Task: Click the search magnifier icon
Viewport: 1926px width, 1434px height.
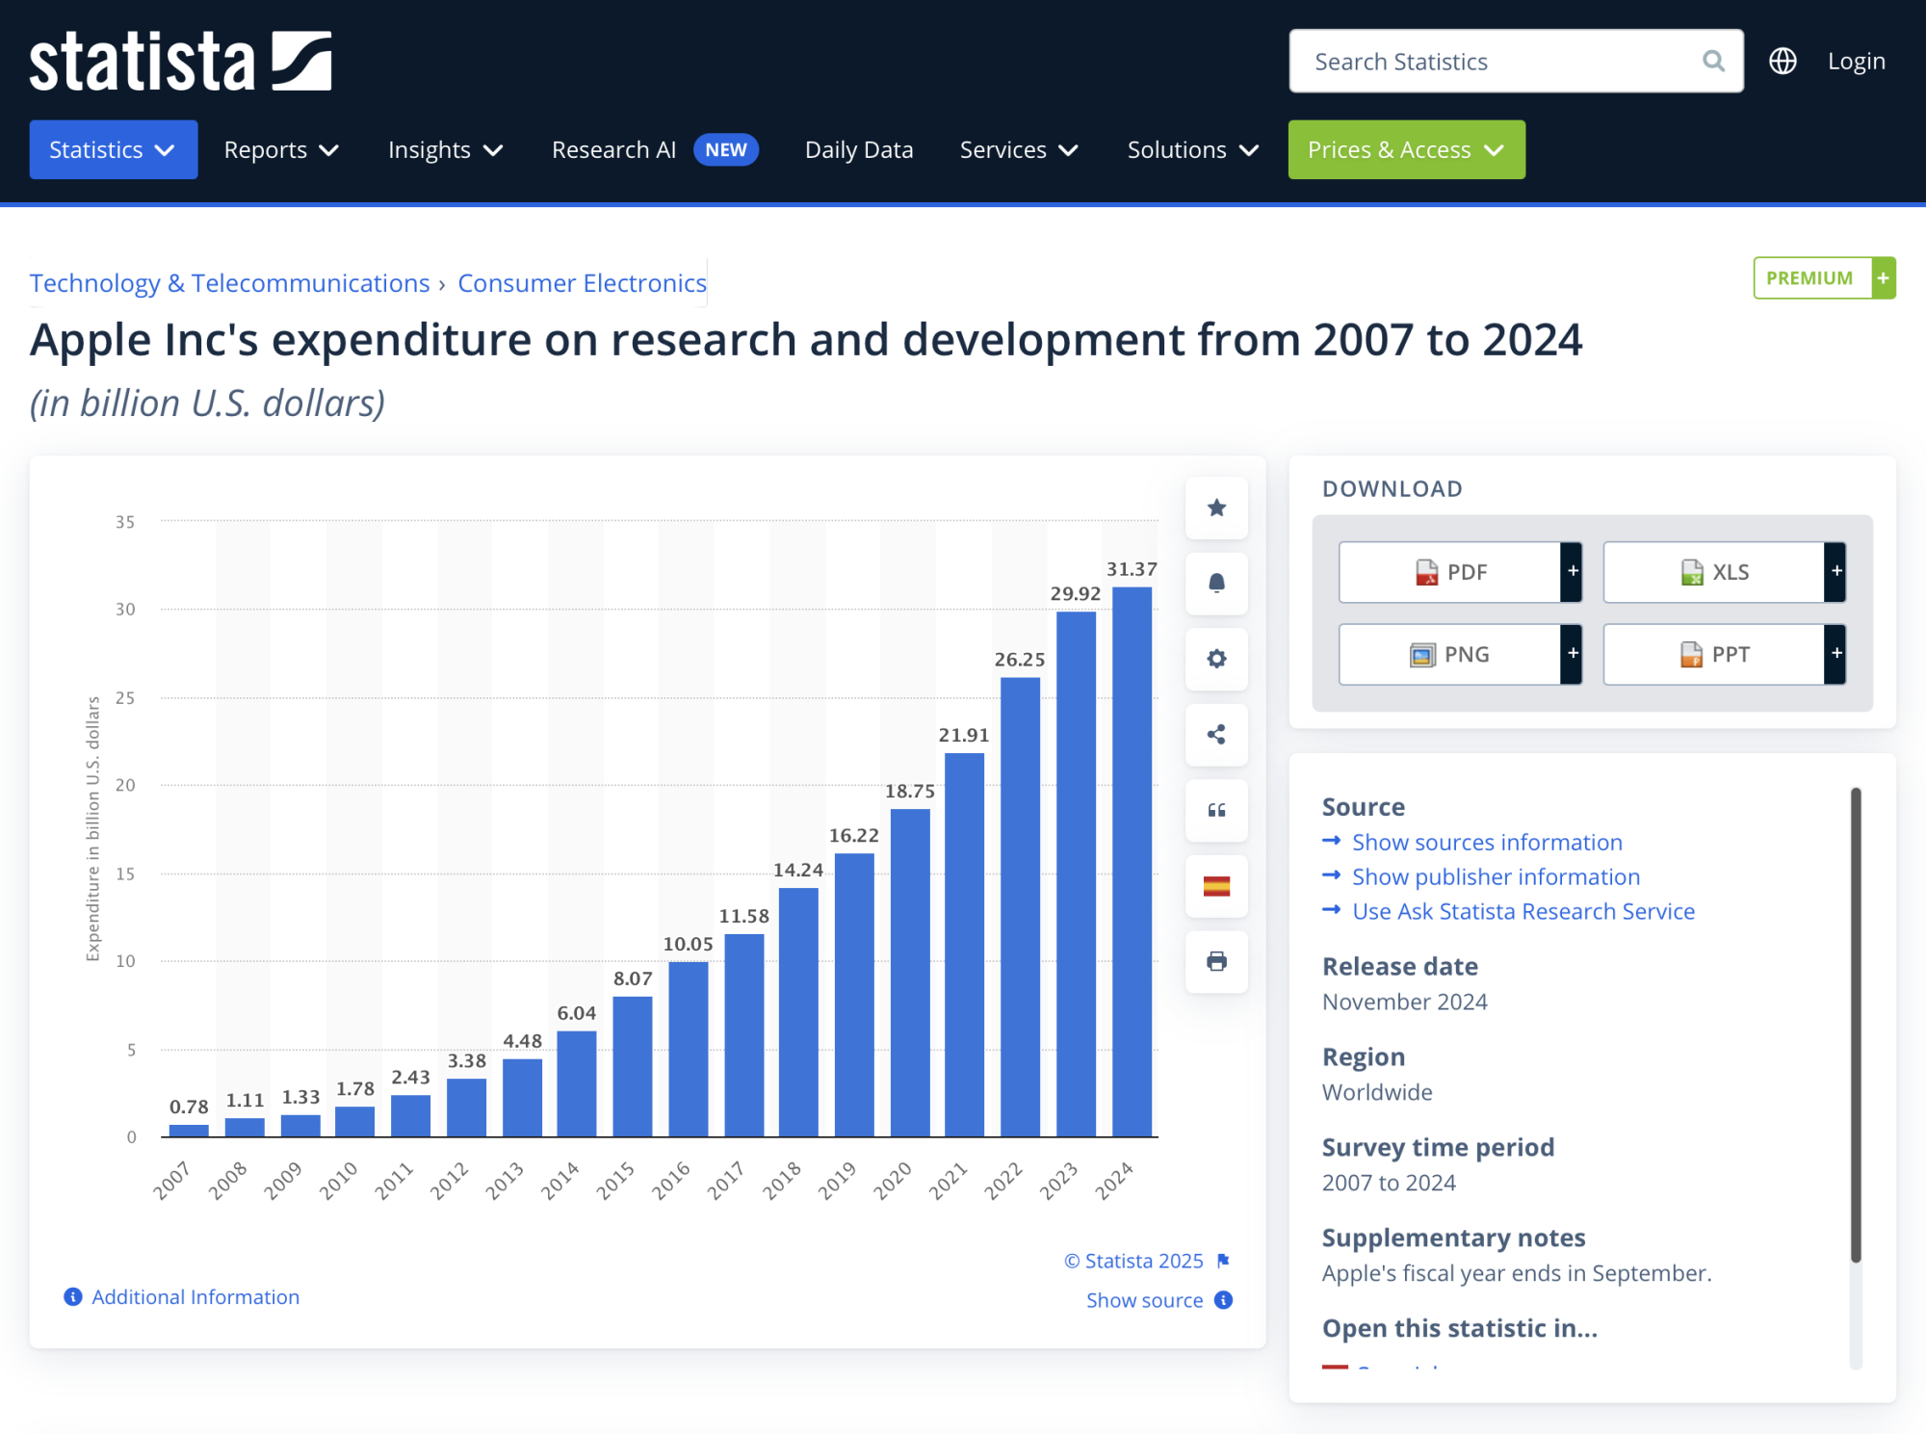Action: [x=1712, y=61]
